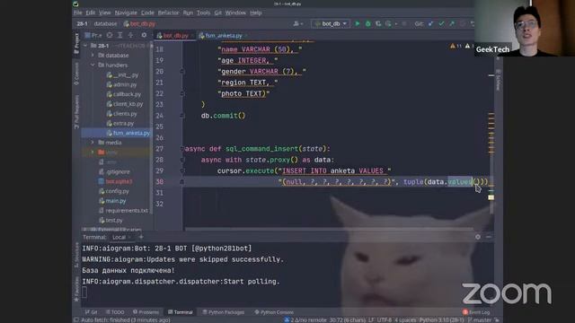Open the Problems tool window tab
The height and width of the screenshot is (323, 575).
146,312
